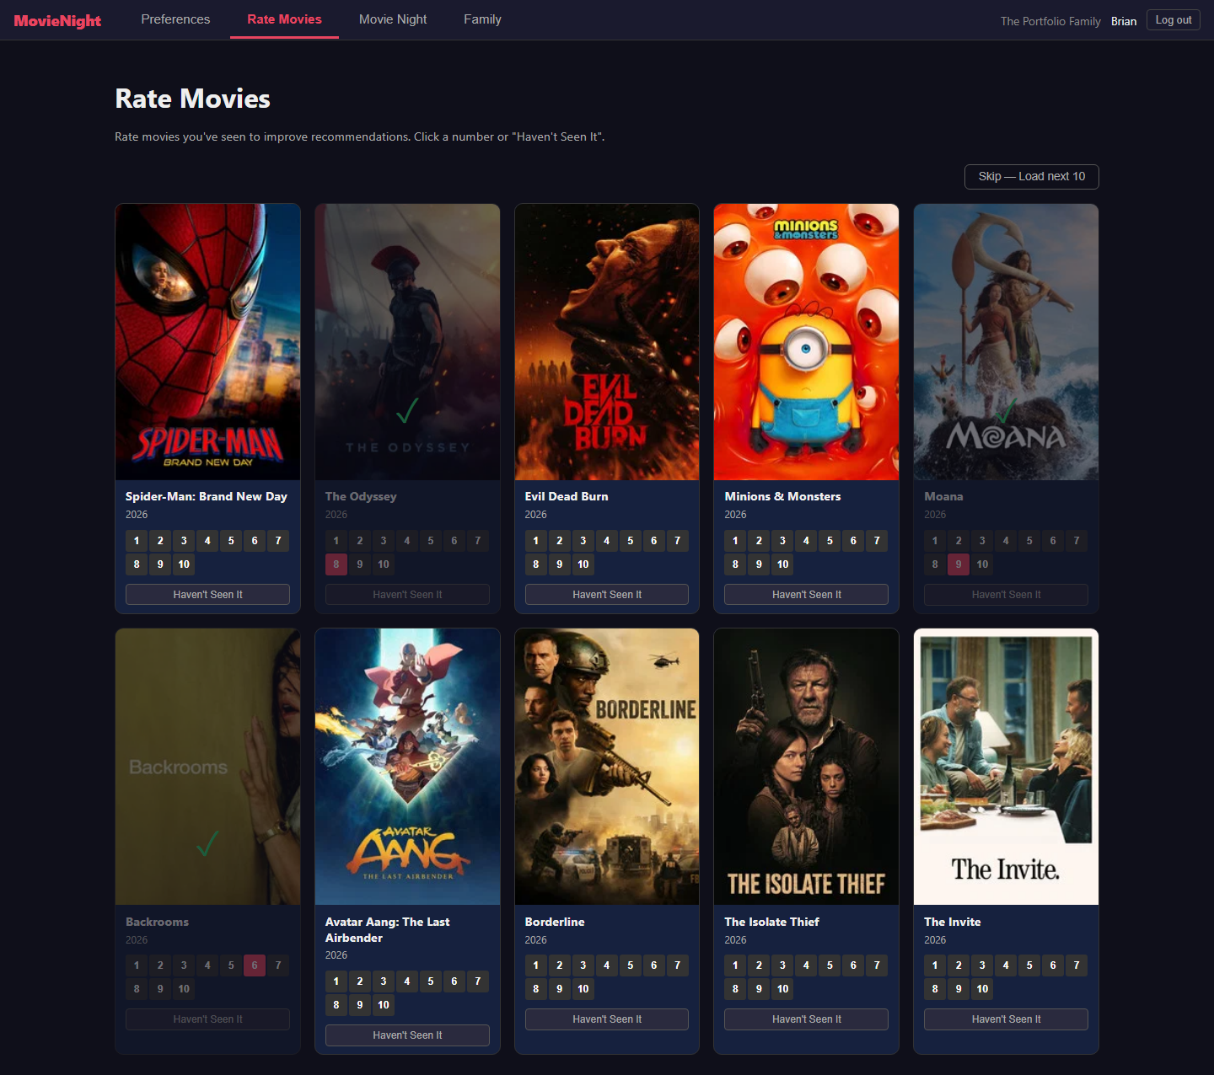
Task: Rate Evil Dead Burn a 2
Action: coord(559,541)
